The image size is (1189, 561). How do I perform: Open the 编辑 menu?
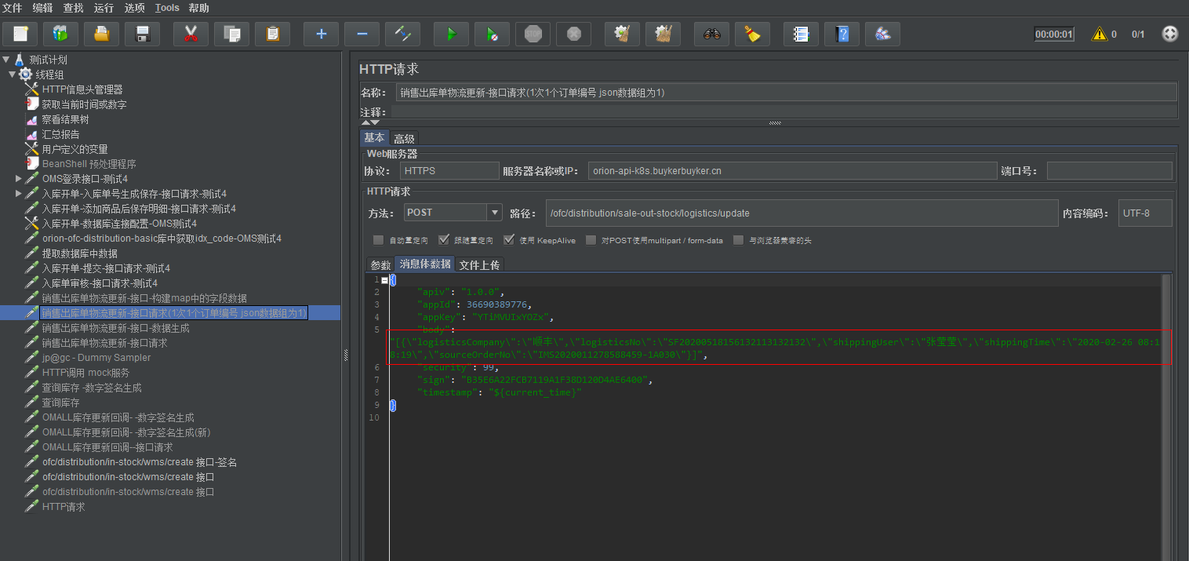(x=43, y=8)
